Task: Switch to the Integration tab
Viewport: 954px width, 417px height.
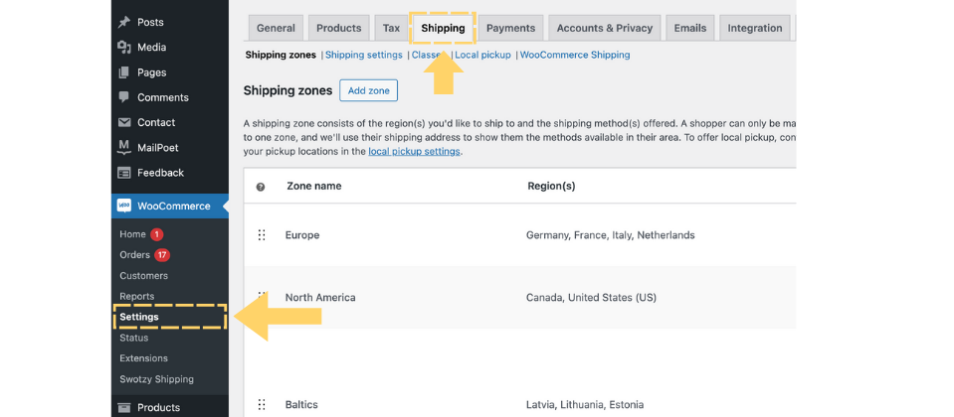Action: pos(755,28)
